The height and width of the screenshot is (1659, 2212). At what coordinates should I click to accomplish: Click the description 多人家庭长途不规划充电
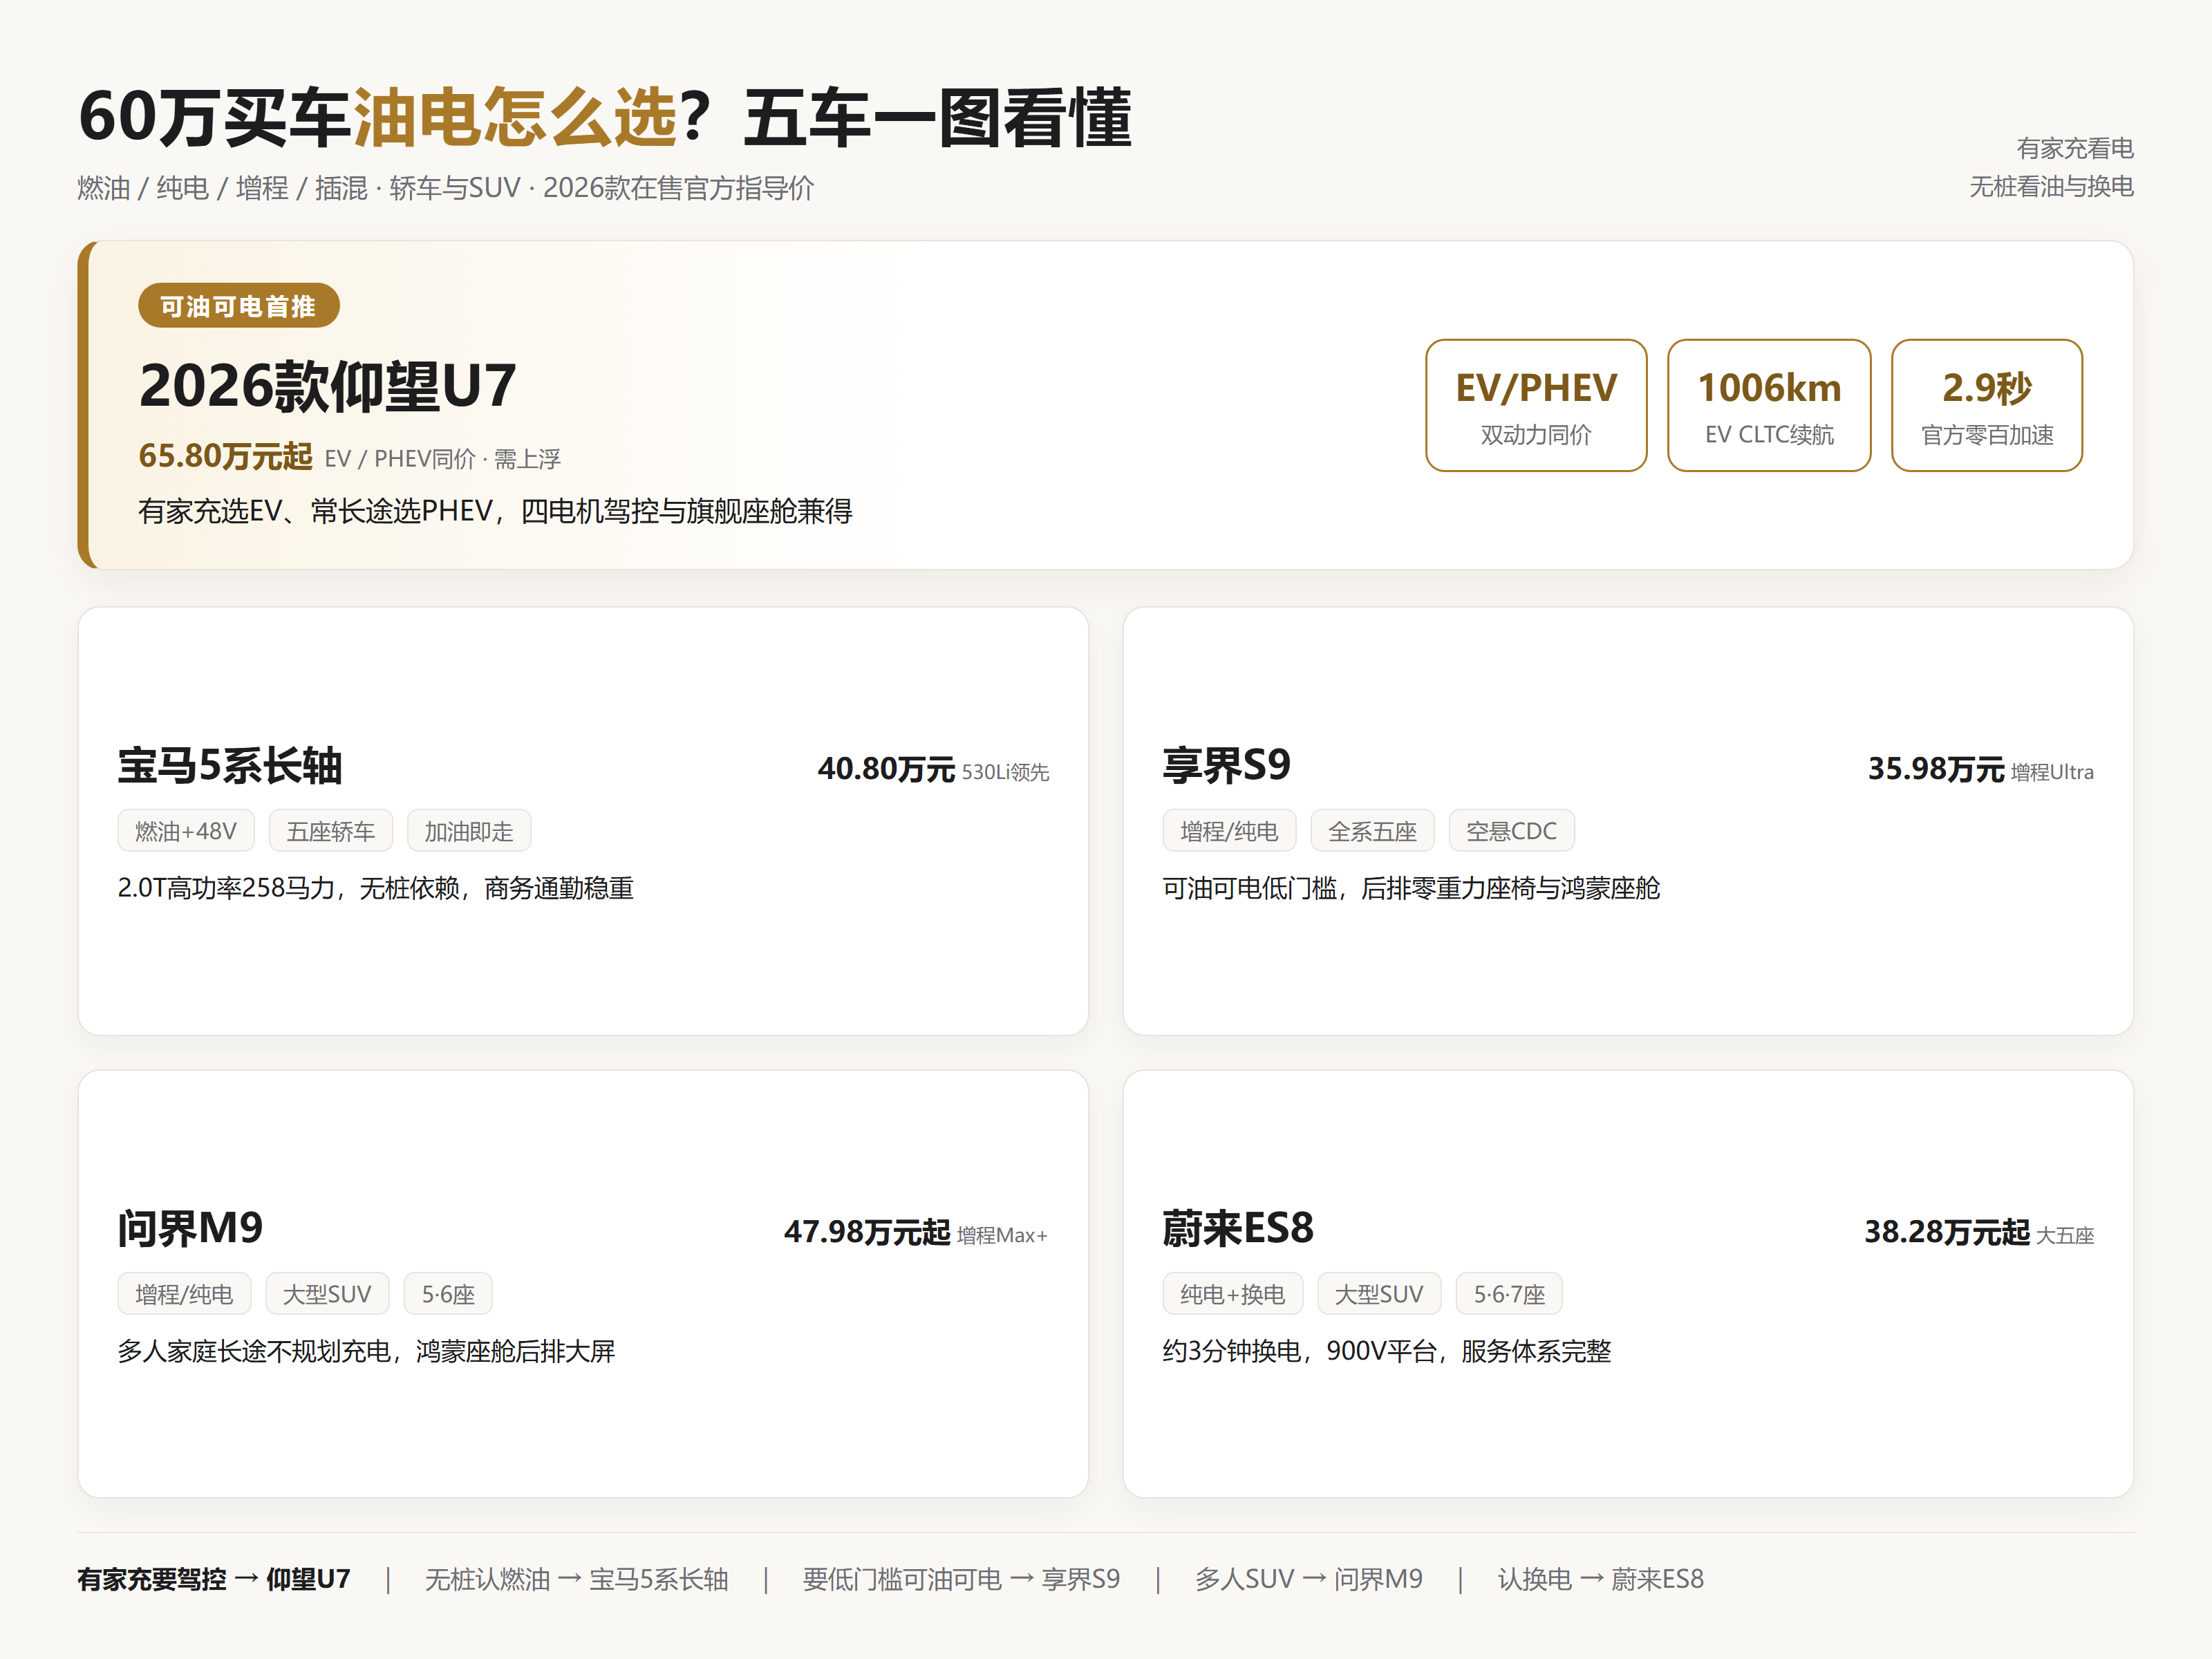tap(366, 1351)
